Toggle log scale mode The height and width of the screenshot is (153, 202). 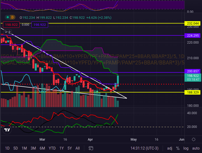point(186,148)
